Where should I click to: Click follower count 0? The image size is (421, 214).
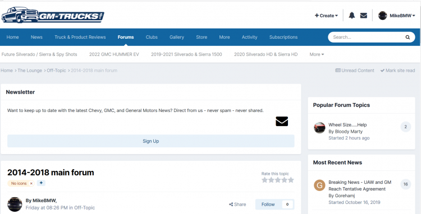pyautogui.click(x=287, y=204)
